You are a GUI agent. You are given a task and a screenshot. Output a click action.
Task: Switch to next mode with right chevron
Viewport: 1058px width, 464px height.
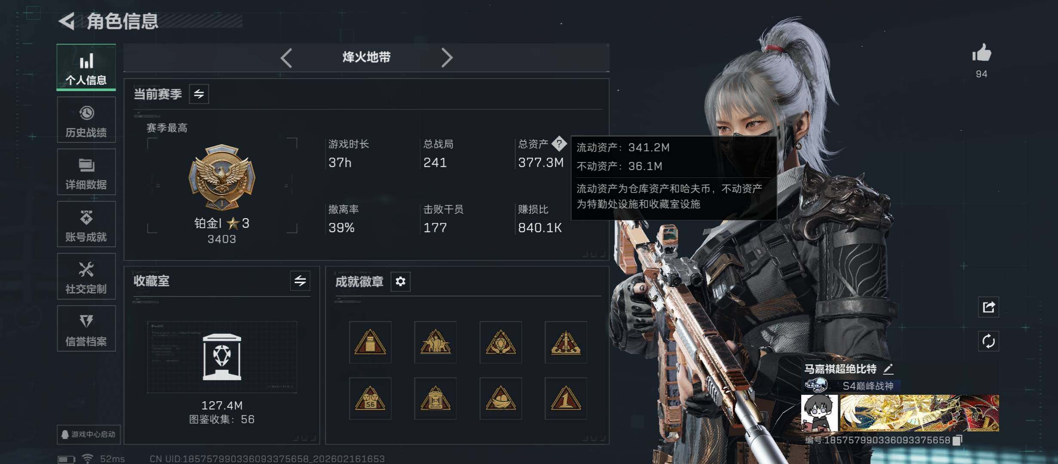coord(447,58)
